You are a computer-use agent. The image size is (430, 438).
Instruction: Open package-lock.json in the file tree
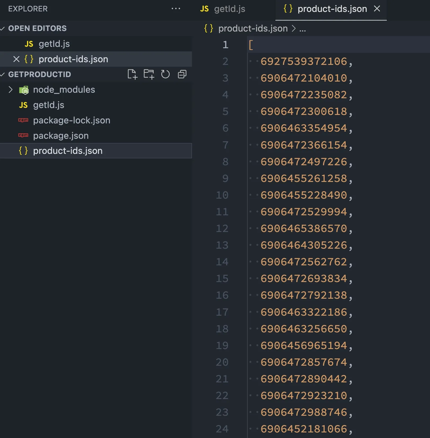coord(71,120)
